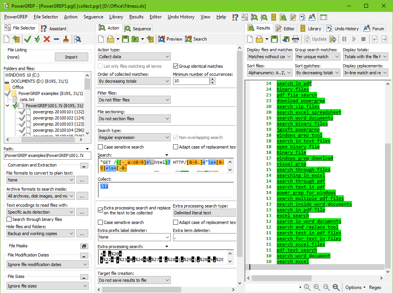The image size is (393, 294).
Task: Click the Import button
Action: (71, 57)
